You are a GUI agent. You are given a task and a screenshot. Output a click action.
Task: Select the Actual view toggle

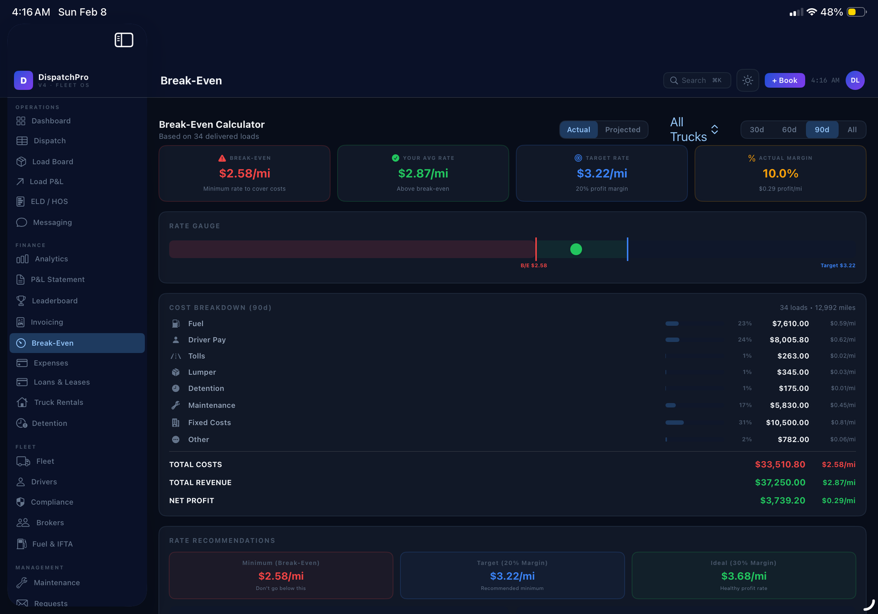578,130
